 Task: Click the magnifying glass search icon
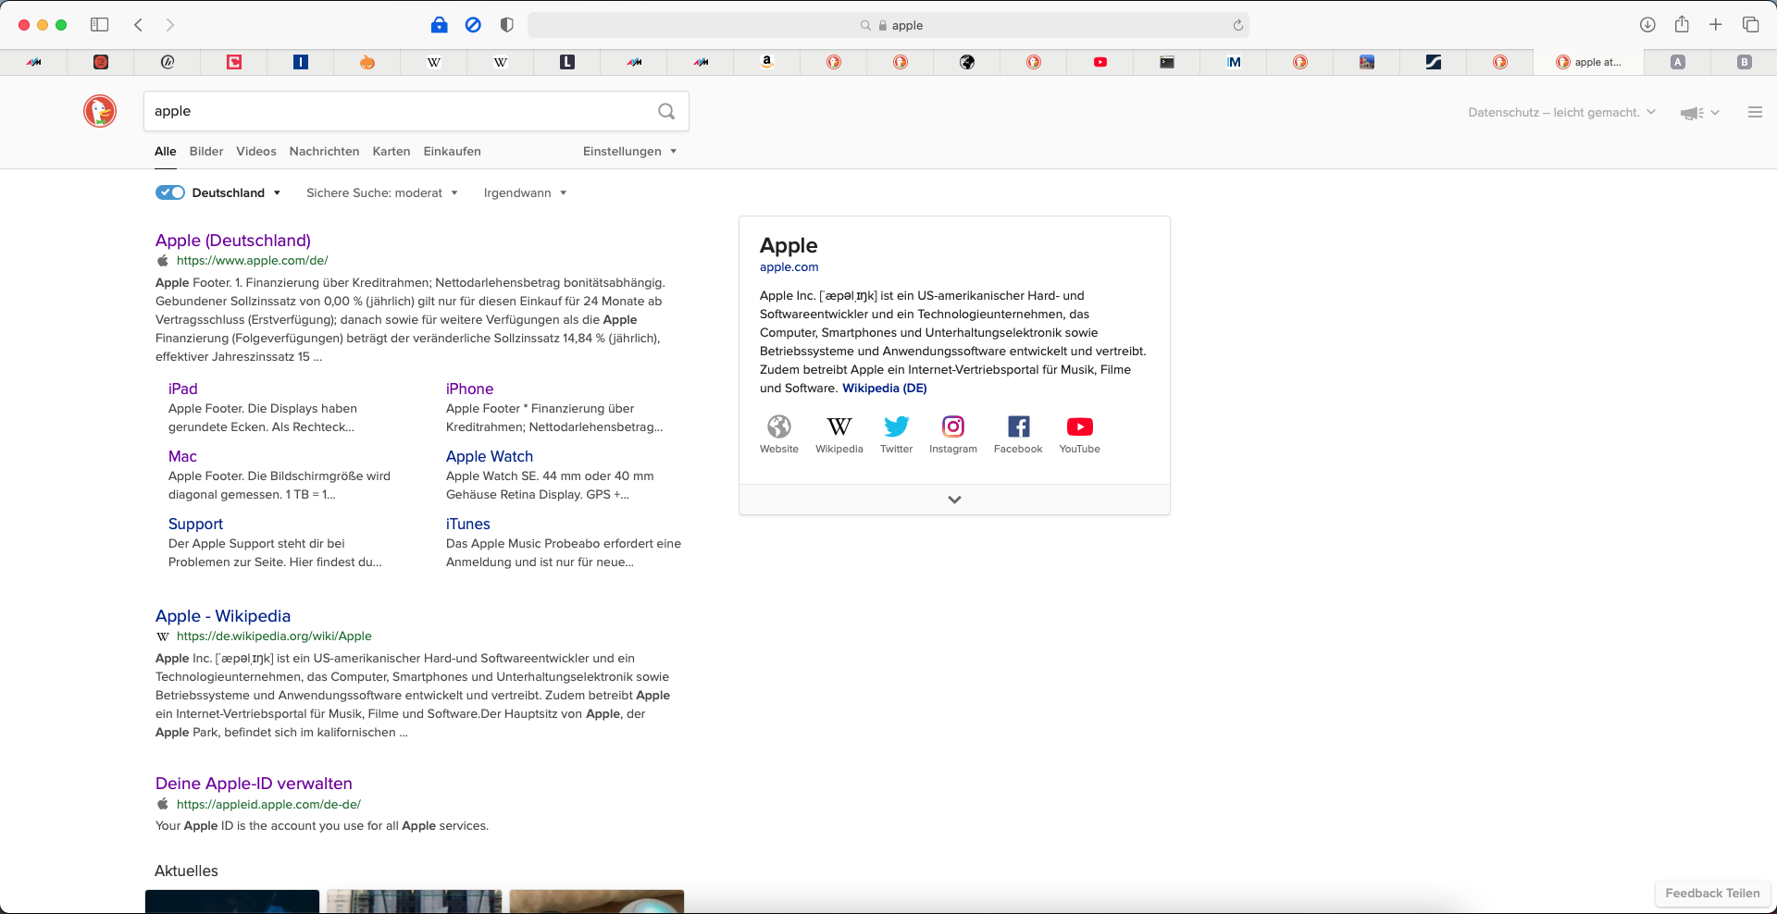point(666,111)
